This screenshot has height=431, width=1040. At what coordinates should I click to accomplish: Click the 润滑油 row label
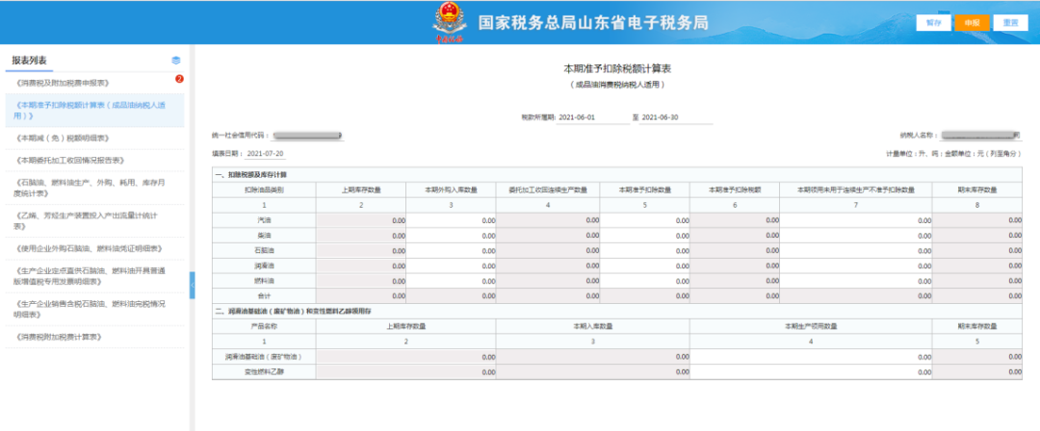pyautogui.click(x=264, y=266)
